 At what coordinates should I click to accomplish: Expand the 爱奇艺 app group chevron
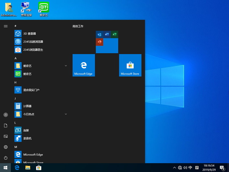click(x=66, y=66)
